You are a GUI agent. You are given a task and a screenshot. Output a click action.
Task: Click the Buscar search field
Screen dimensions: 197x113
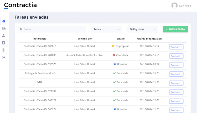[x=52, y=29]
